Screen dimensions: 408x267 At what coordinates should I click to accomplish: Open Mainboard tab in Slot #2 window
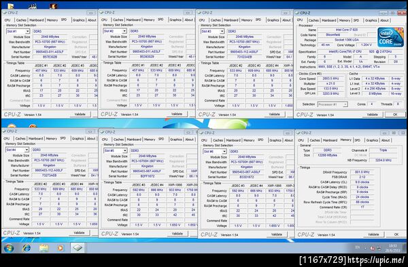(x=133, y=20)
